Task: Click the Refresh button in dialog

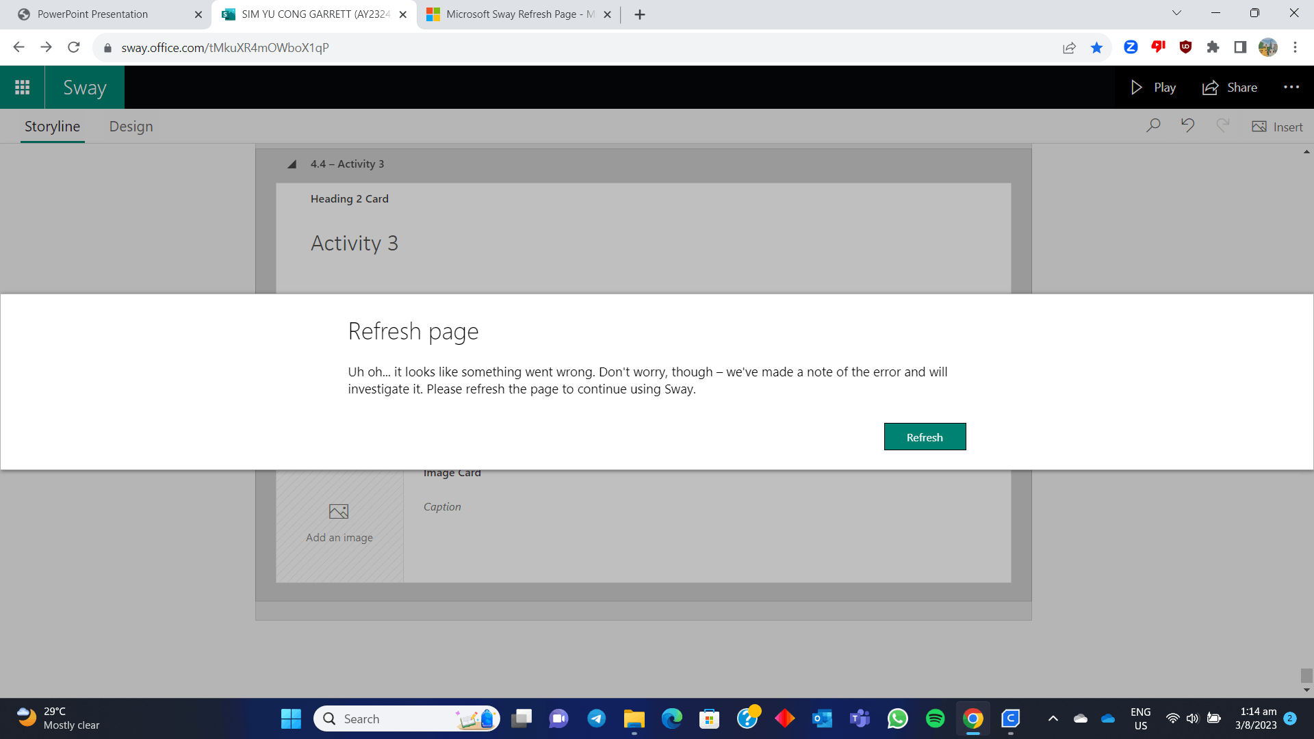Action: click(925, 437)
